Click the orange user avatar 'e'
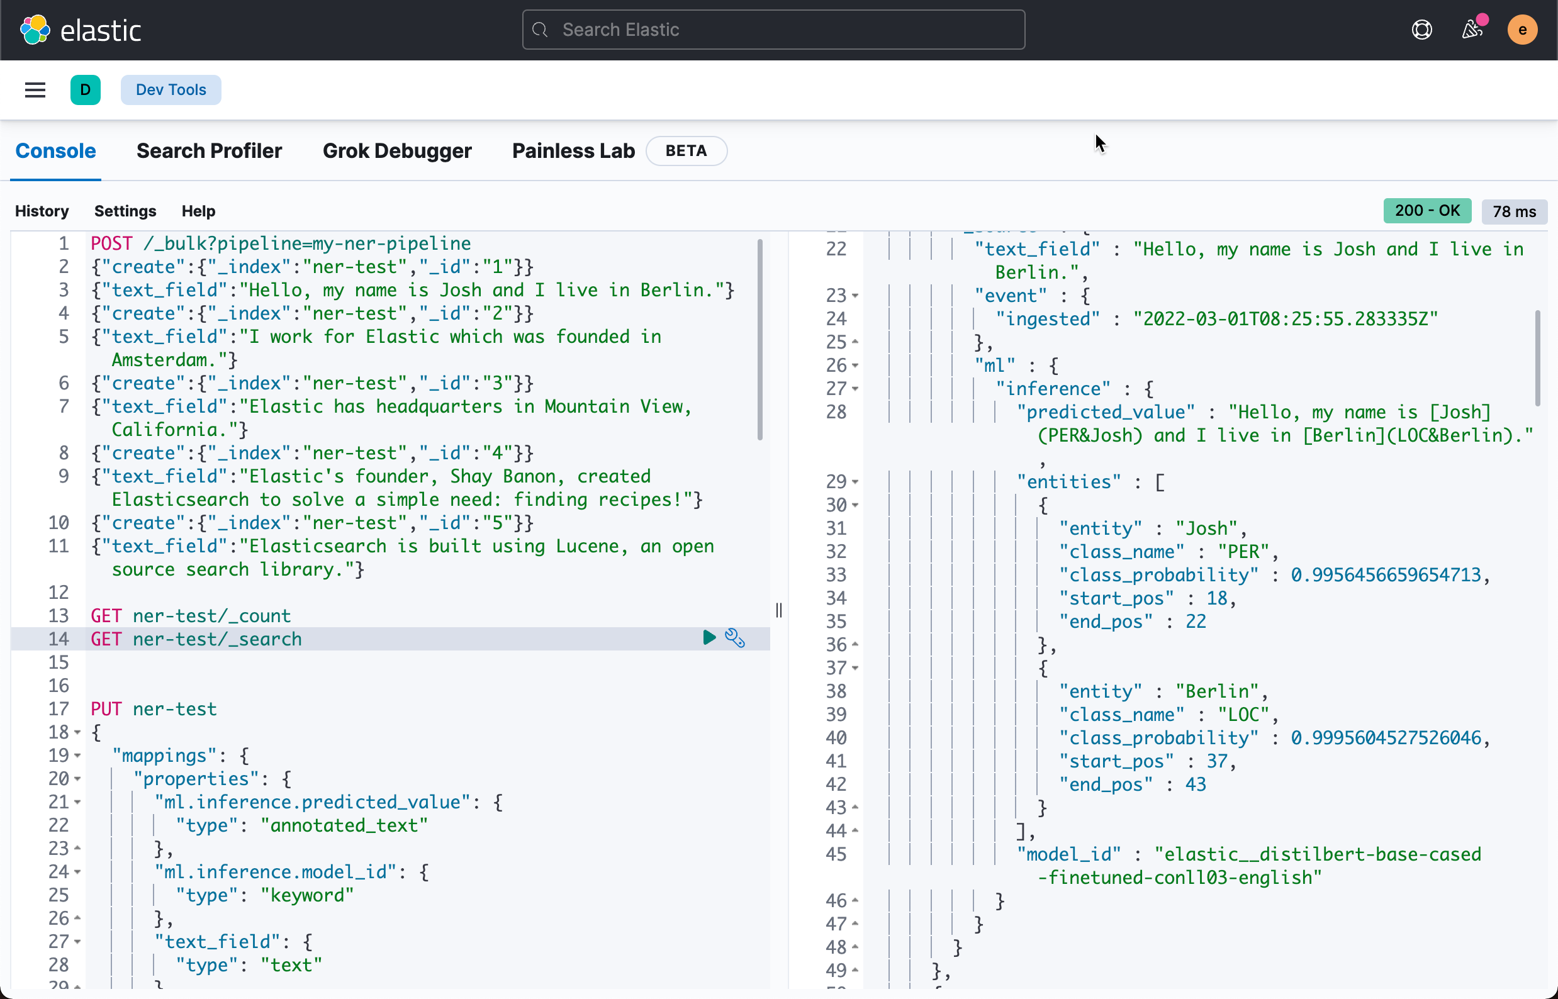Image resolution: width=1558 pixels, height=999 pixels. 1522,30
